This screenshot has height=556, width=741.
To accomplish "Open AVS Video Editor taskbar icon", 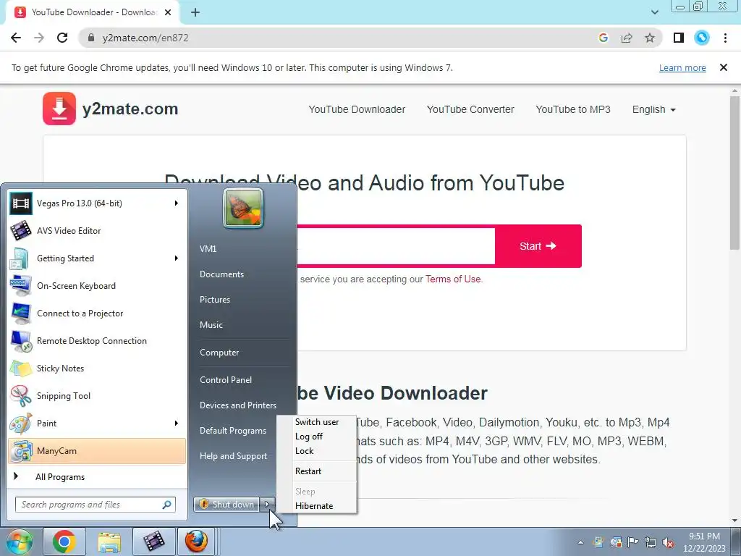I will coord(153,542).
